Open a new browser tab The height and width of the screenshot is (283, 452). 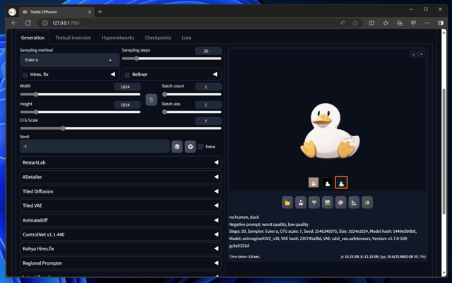point(100,12)
